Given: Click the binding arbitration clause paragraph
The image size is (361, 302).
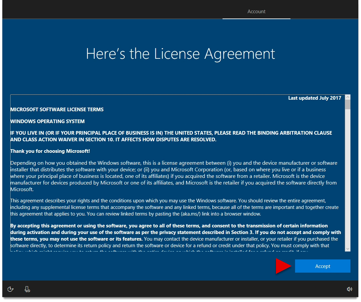Looking at the screenshot, I should 171,136.
